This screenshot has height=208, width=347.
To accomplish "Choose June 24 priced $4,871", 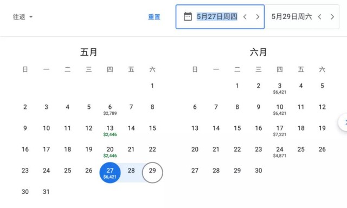I will click(280, 152).
